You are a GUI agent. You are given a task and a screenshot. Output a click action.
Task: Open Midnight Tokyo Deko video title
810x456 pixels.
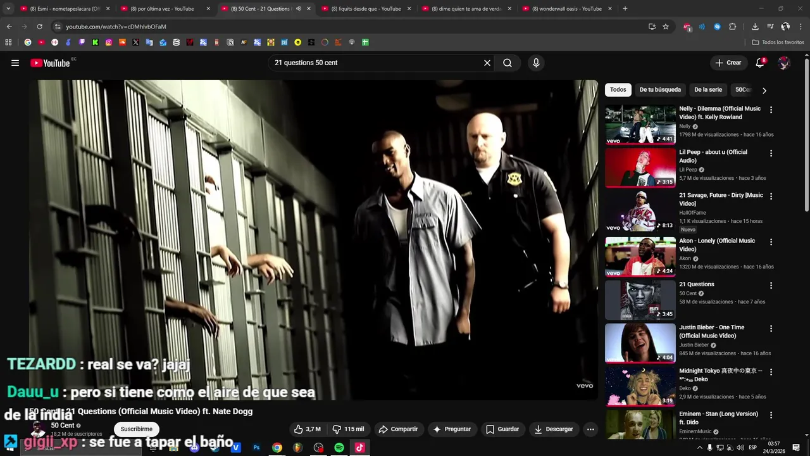tap(721, 375)
